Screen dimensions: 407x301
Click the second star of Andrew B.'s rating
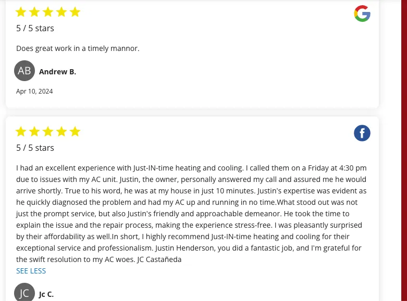coord(34,12)
